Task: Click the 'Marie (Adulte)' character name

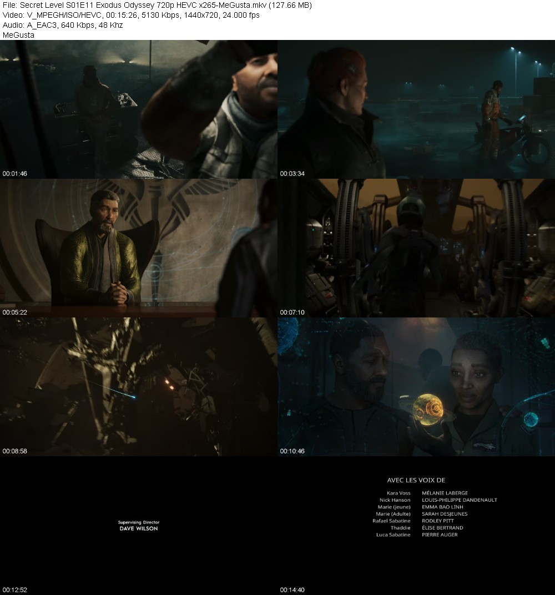Action: (393, 514)
